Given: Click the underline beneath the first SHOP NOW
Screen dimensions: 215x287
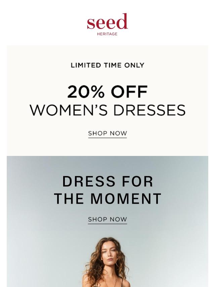Looking at the screenshot, I should (107, 138).
